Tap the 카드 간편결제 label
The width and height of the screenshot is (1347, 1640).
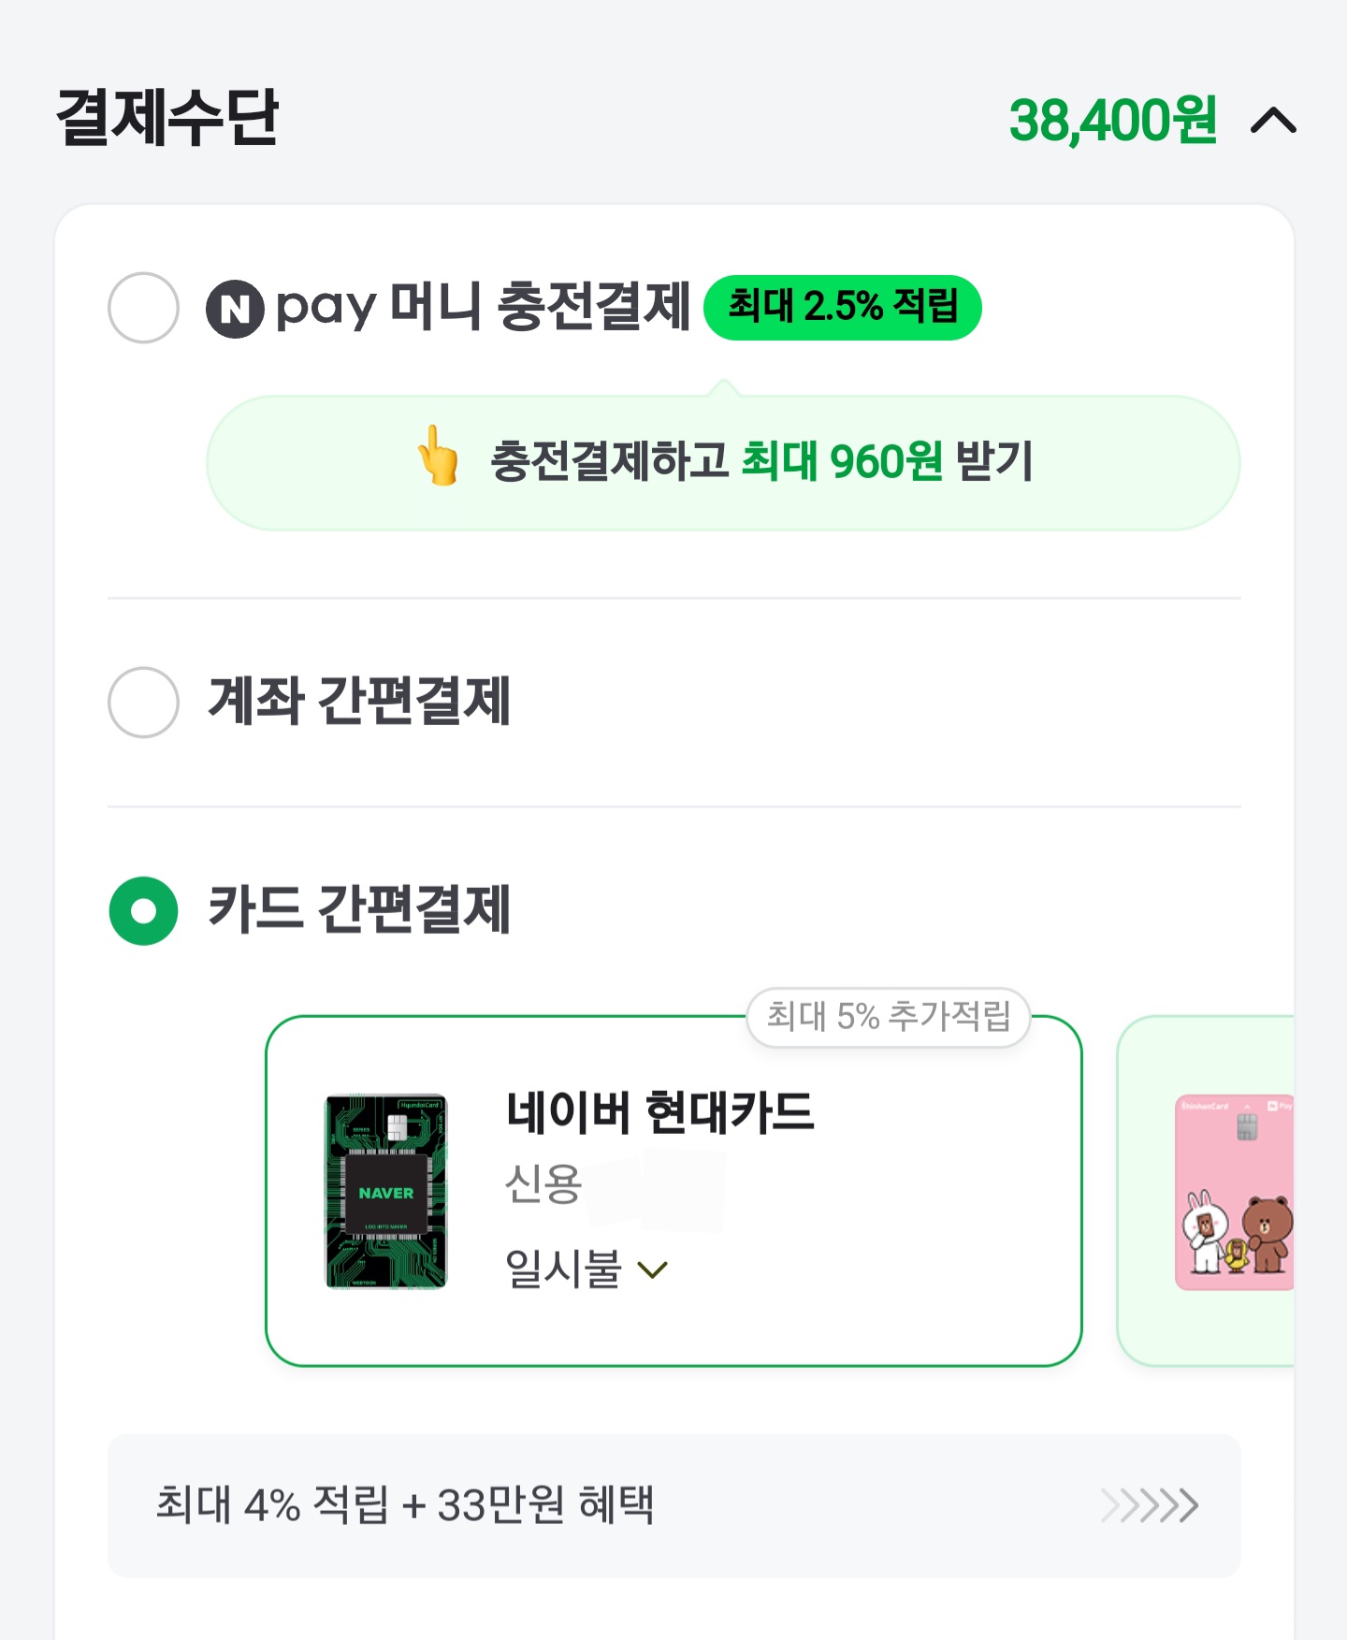pos(359,910)
